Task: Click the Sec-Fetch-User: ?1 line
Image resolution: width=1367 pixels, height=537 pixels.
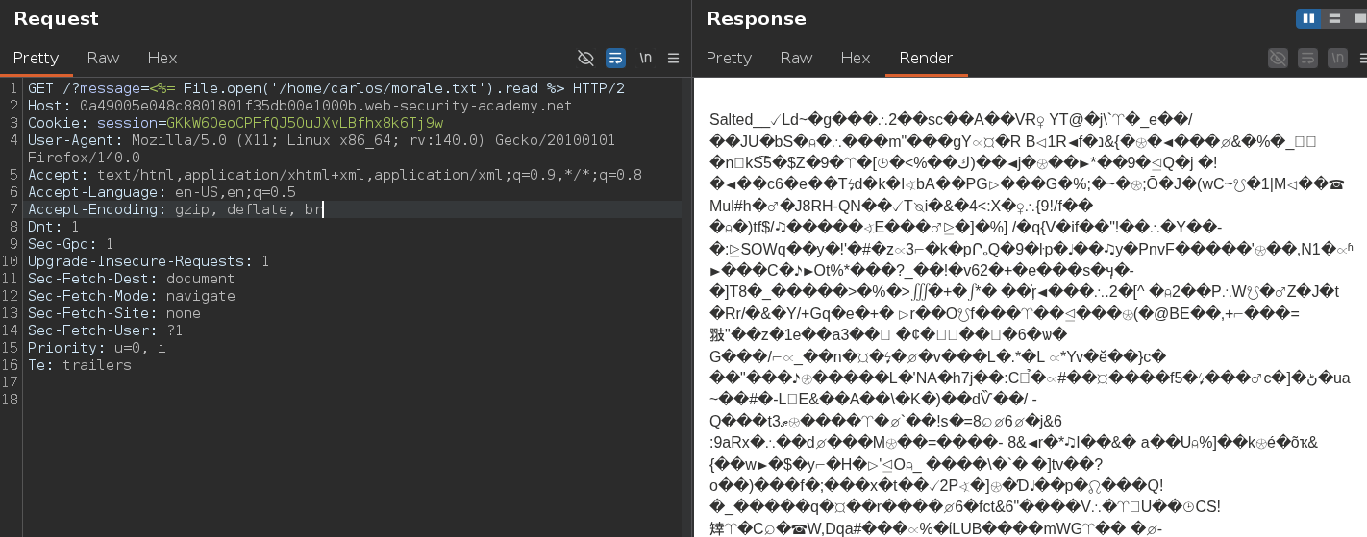Action: [x=105, y=330]
